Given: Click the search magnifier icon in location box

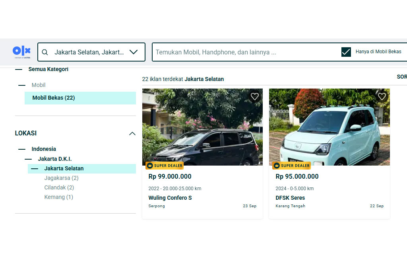Looking at the screenshot, I should (45, 52).
